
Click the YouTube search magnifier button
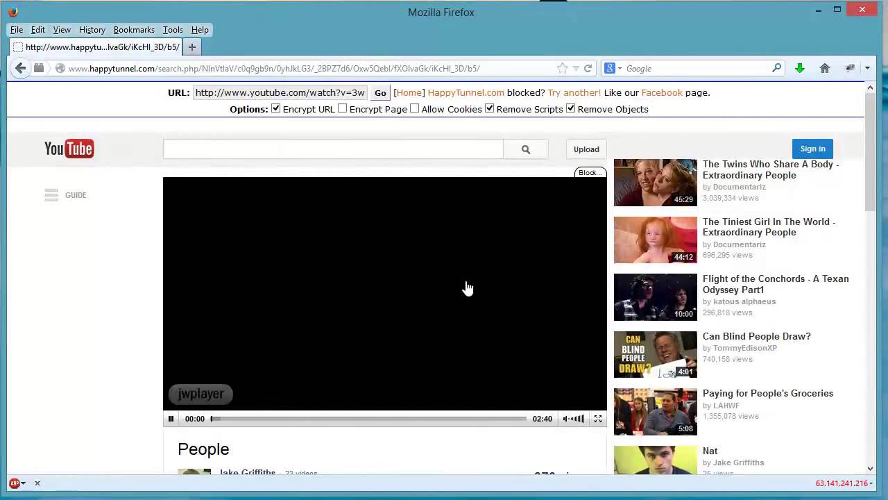point(526,149)
